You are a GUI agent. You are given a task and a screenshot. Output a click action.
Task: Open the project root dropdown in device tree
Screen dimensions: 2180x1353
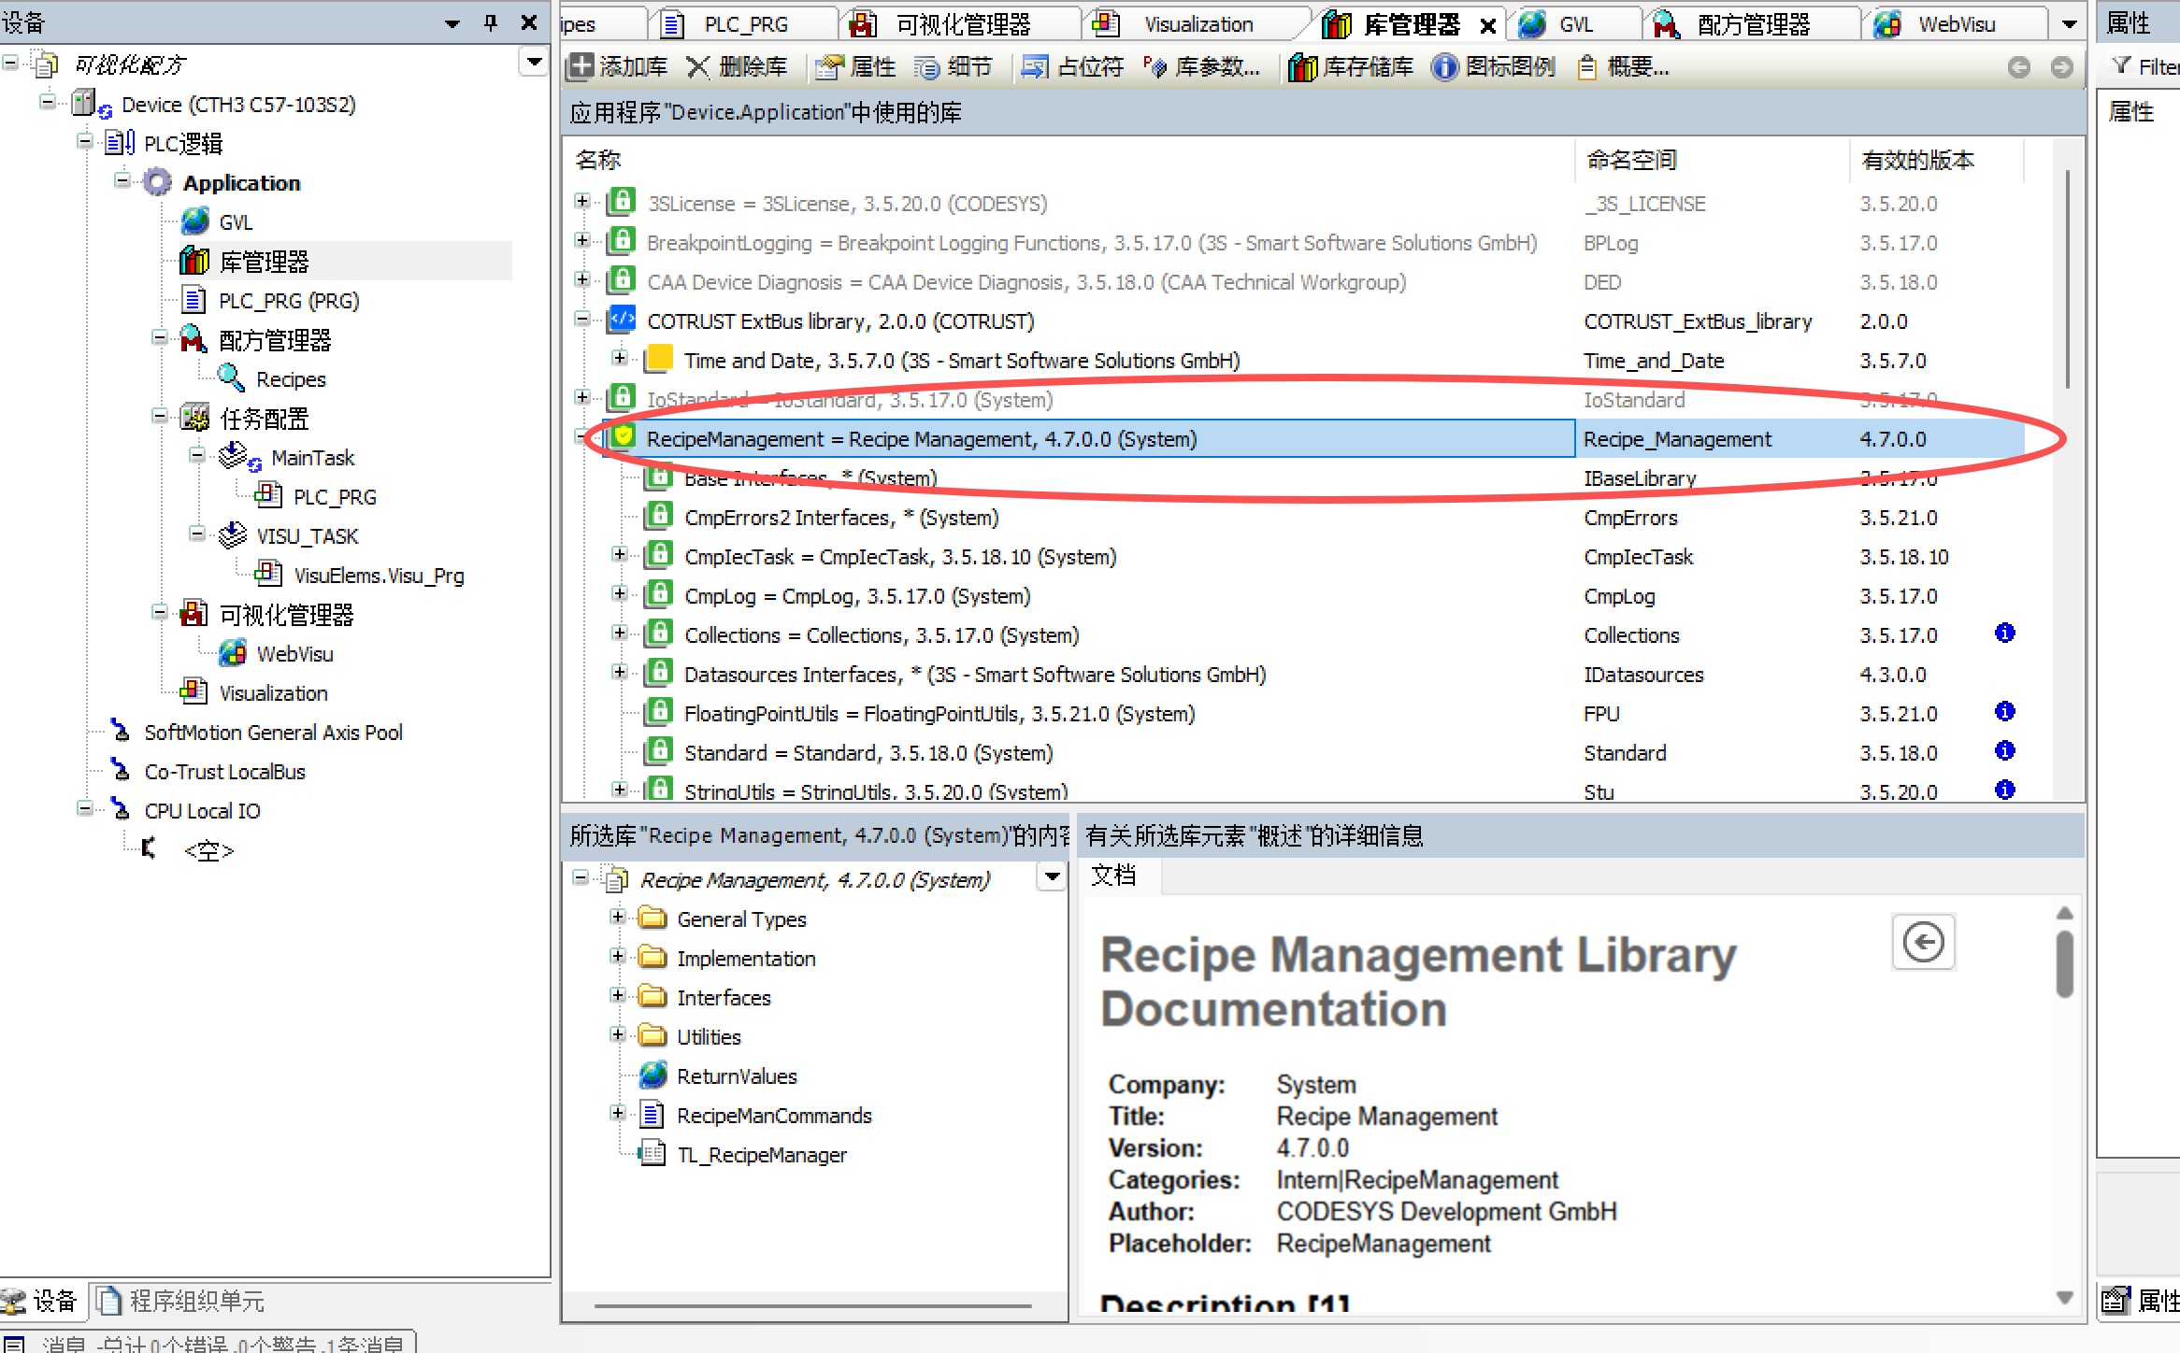534,63
